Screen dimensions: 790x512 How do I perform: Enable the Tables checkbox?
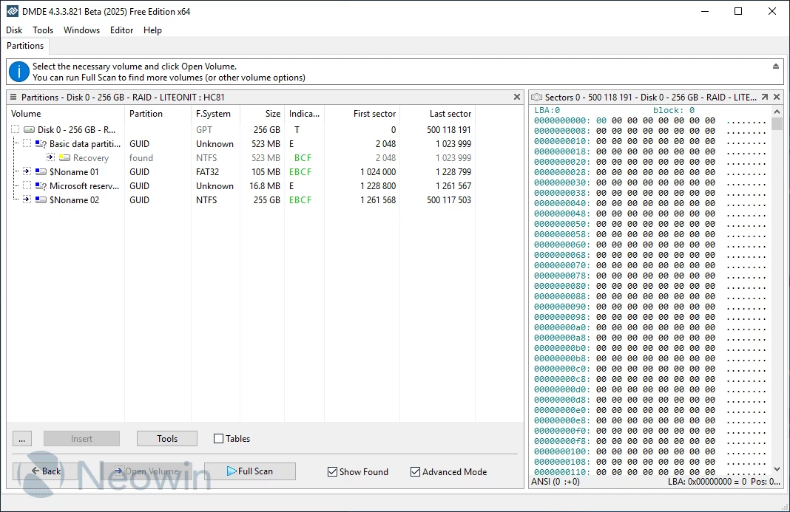coord(219,439)
